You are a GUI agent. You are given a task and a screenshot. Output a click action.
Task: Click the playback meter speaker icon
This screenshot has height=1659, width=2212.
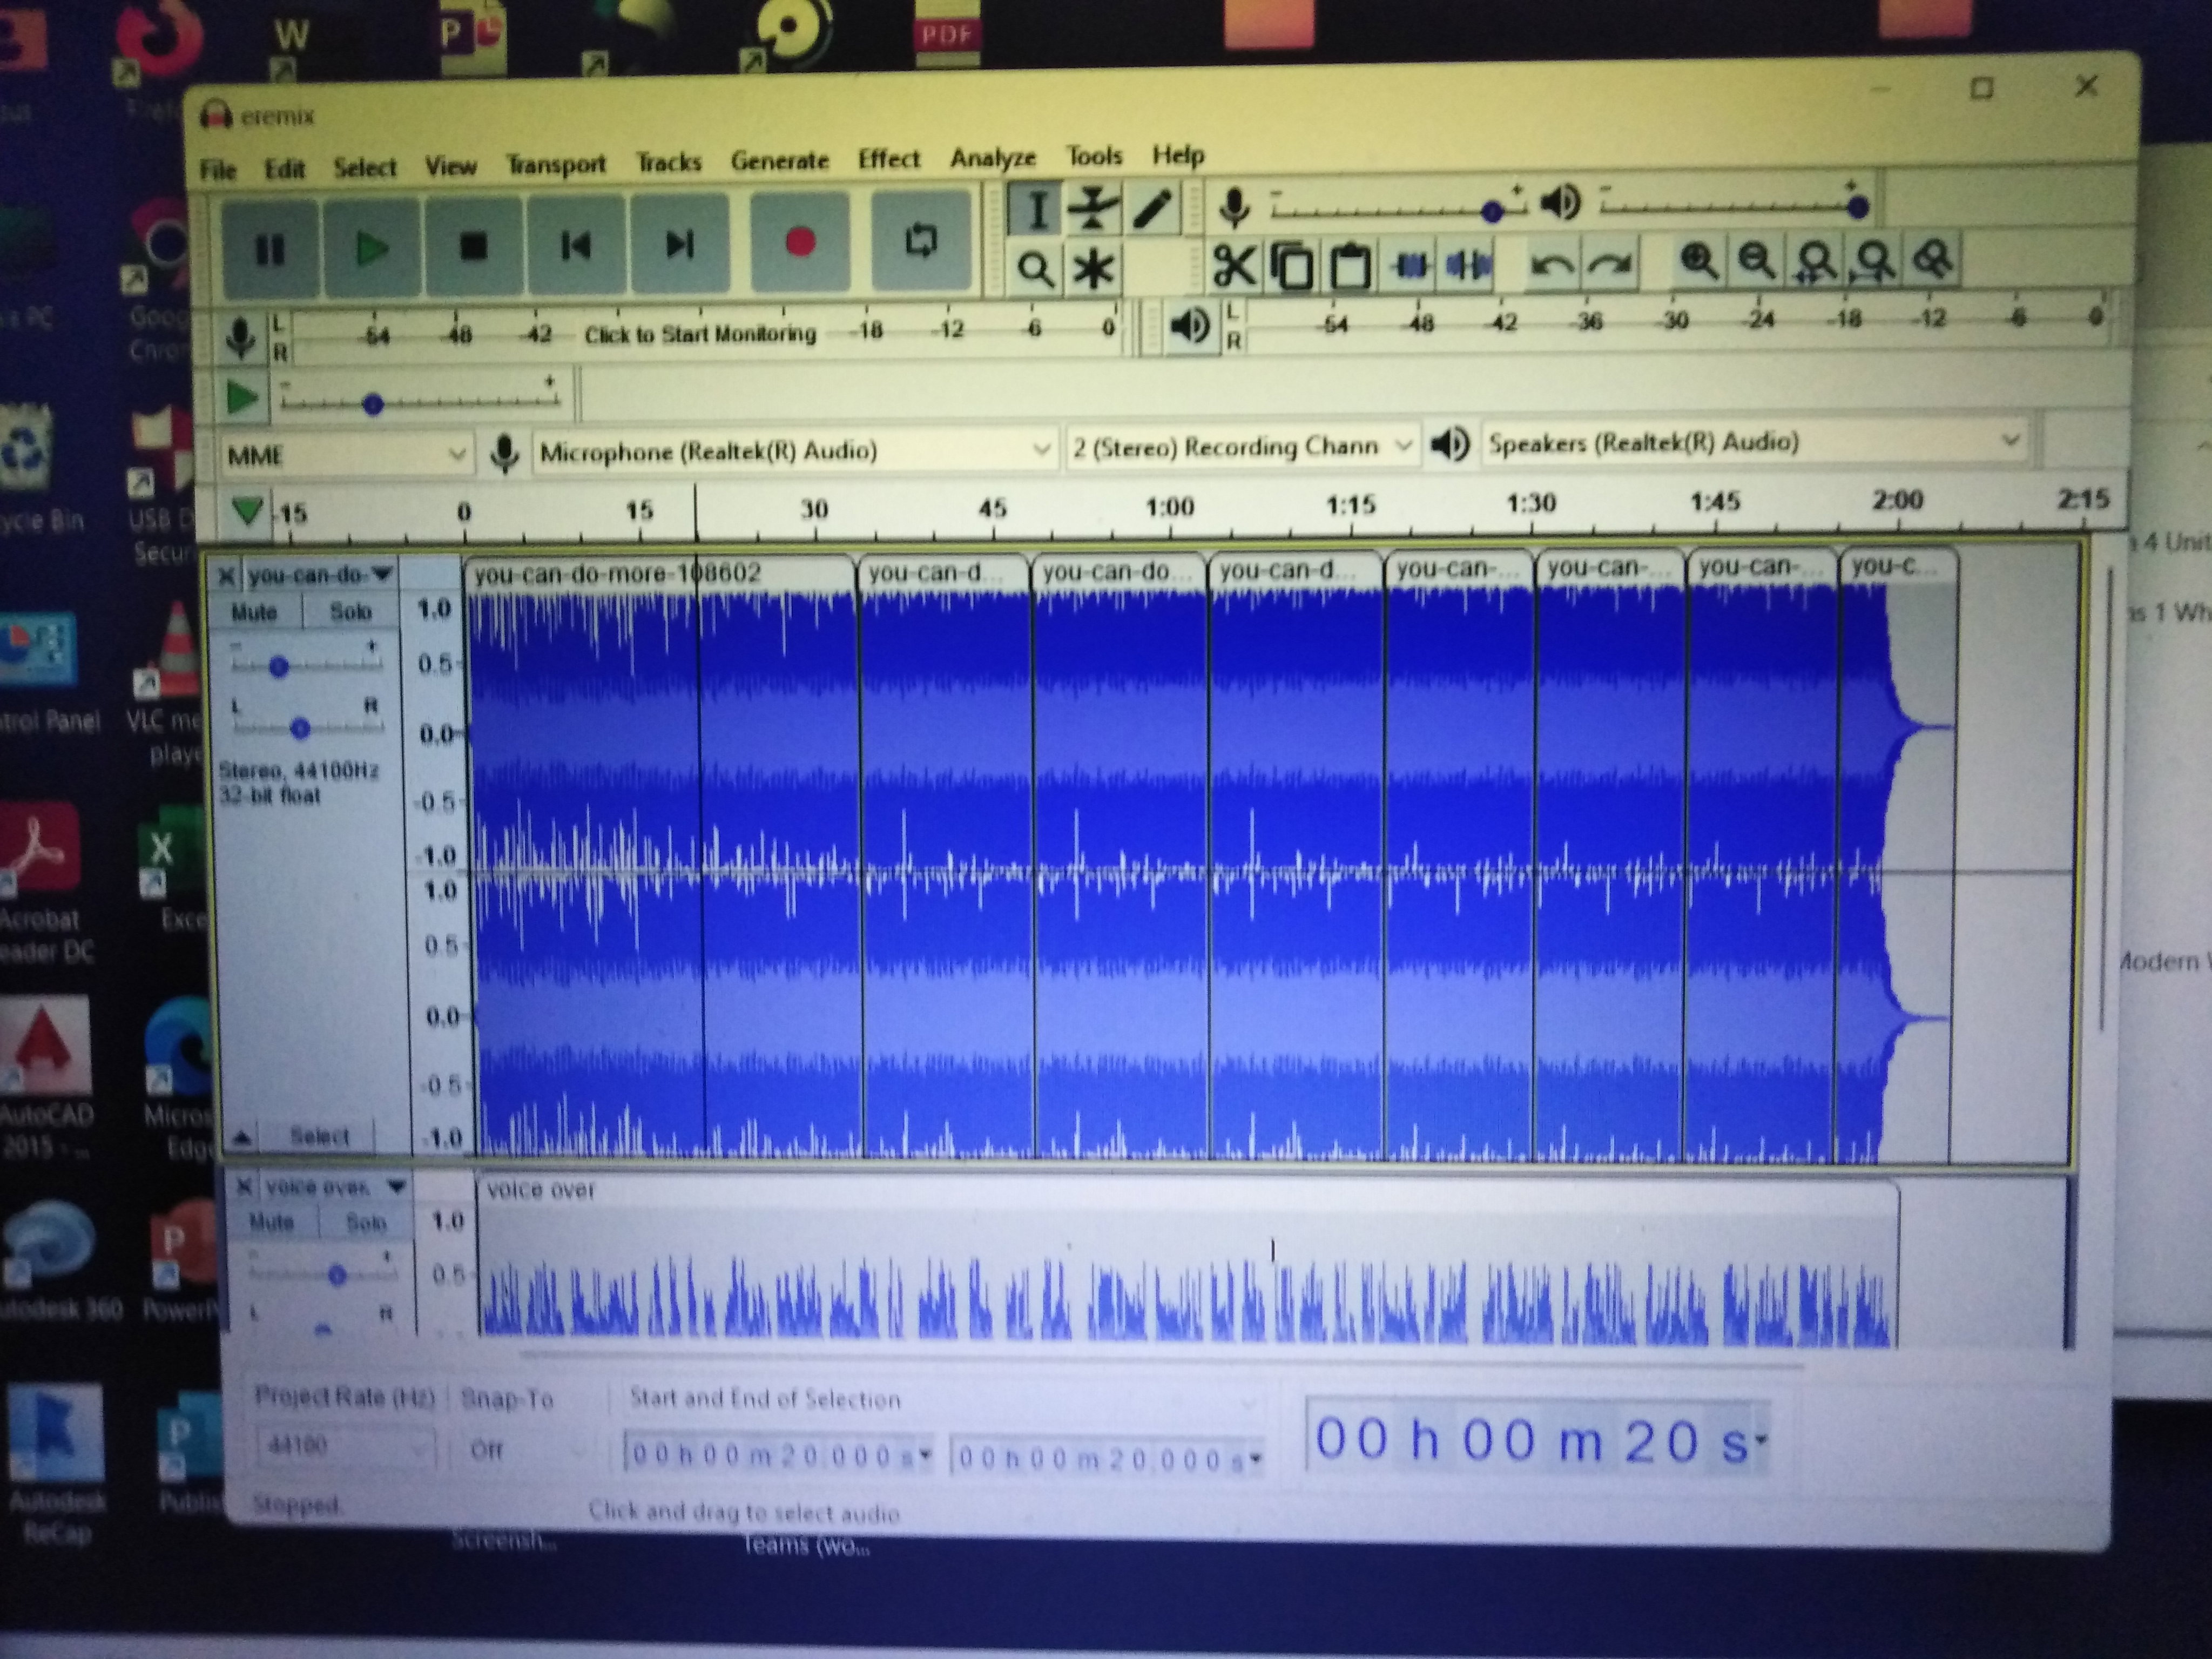1190,326
